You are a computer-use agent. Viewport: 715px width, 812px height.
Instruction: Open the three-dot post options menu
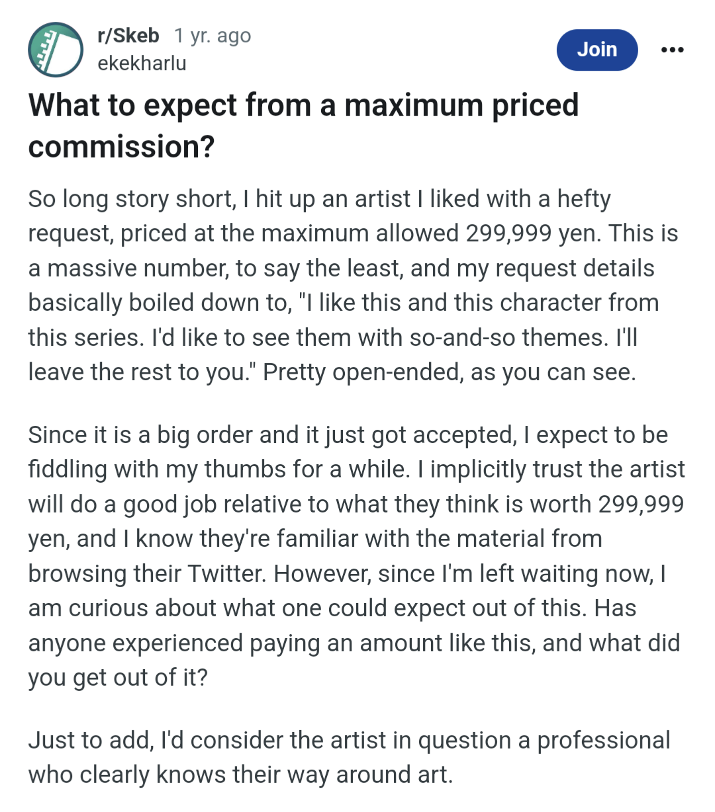click(672, 50)
